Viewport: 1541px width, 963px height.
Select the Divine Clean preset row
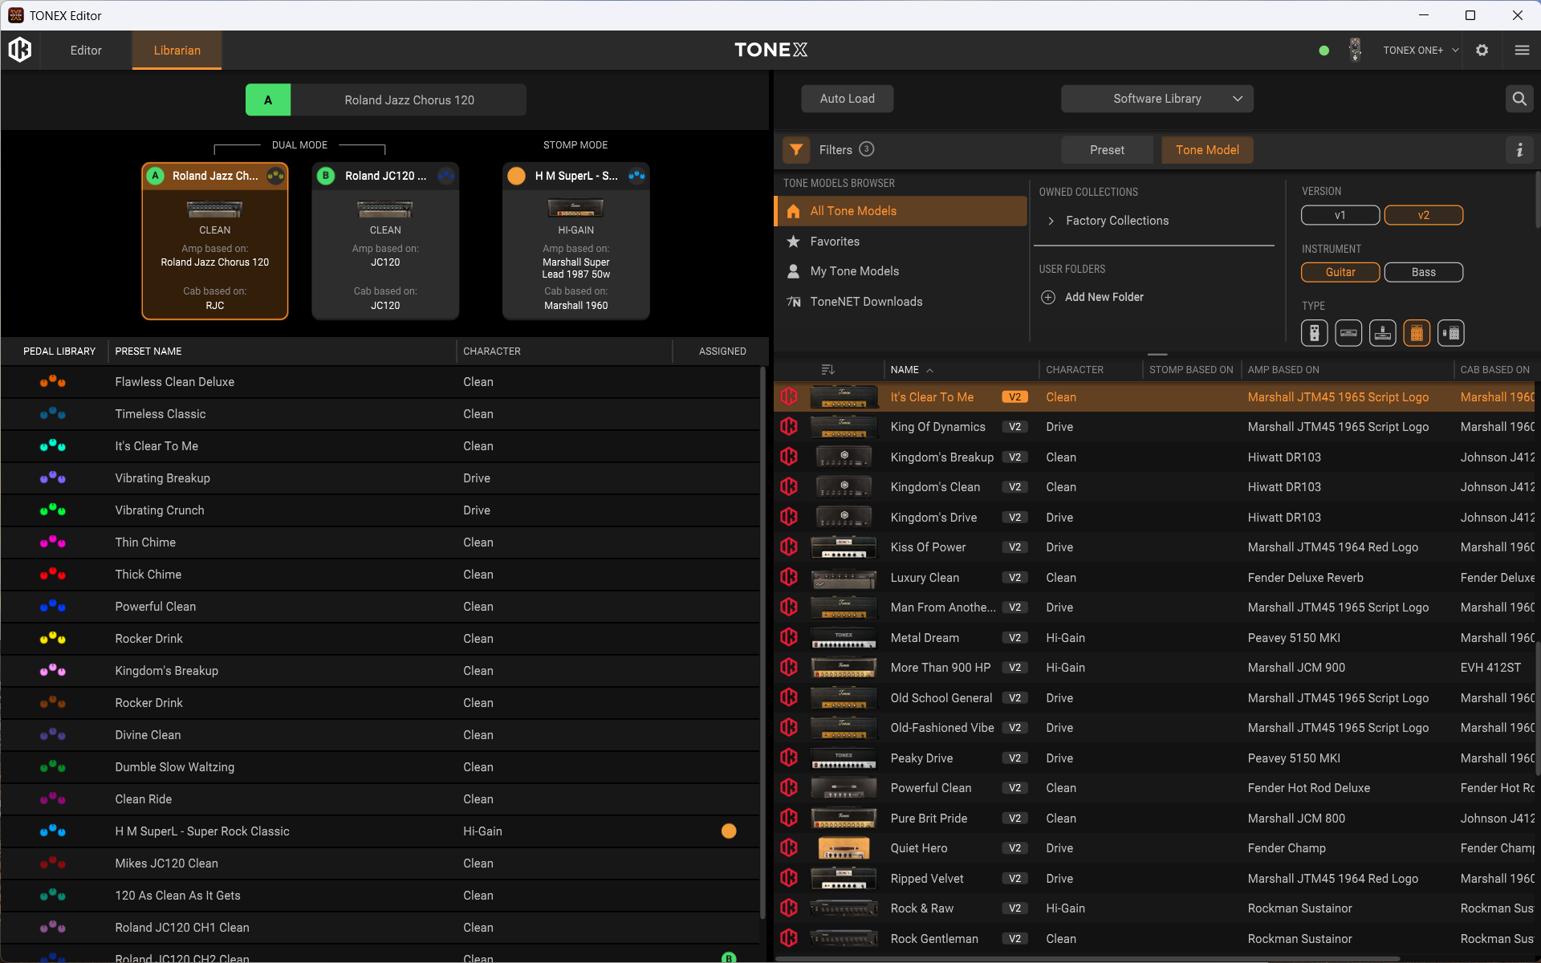click(x=380, y=735)
